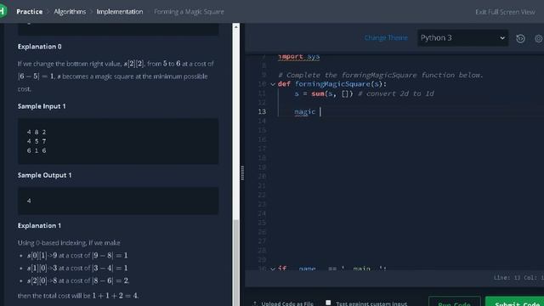The height and width of the screenshot is (306, 544).
Task: Click the Explanation 0 heading
Action: point(40,47)
